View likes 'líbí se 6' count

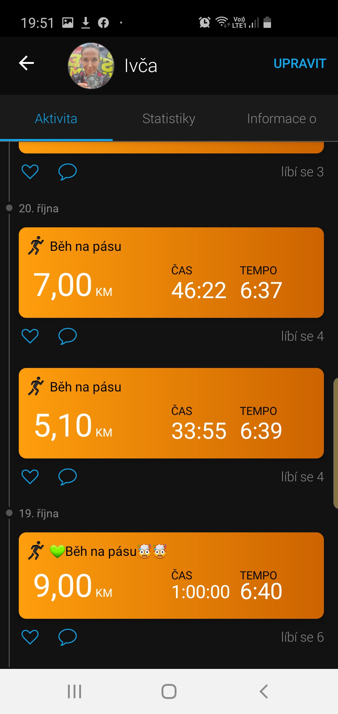302,637
